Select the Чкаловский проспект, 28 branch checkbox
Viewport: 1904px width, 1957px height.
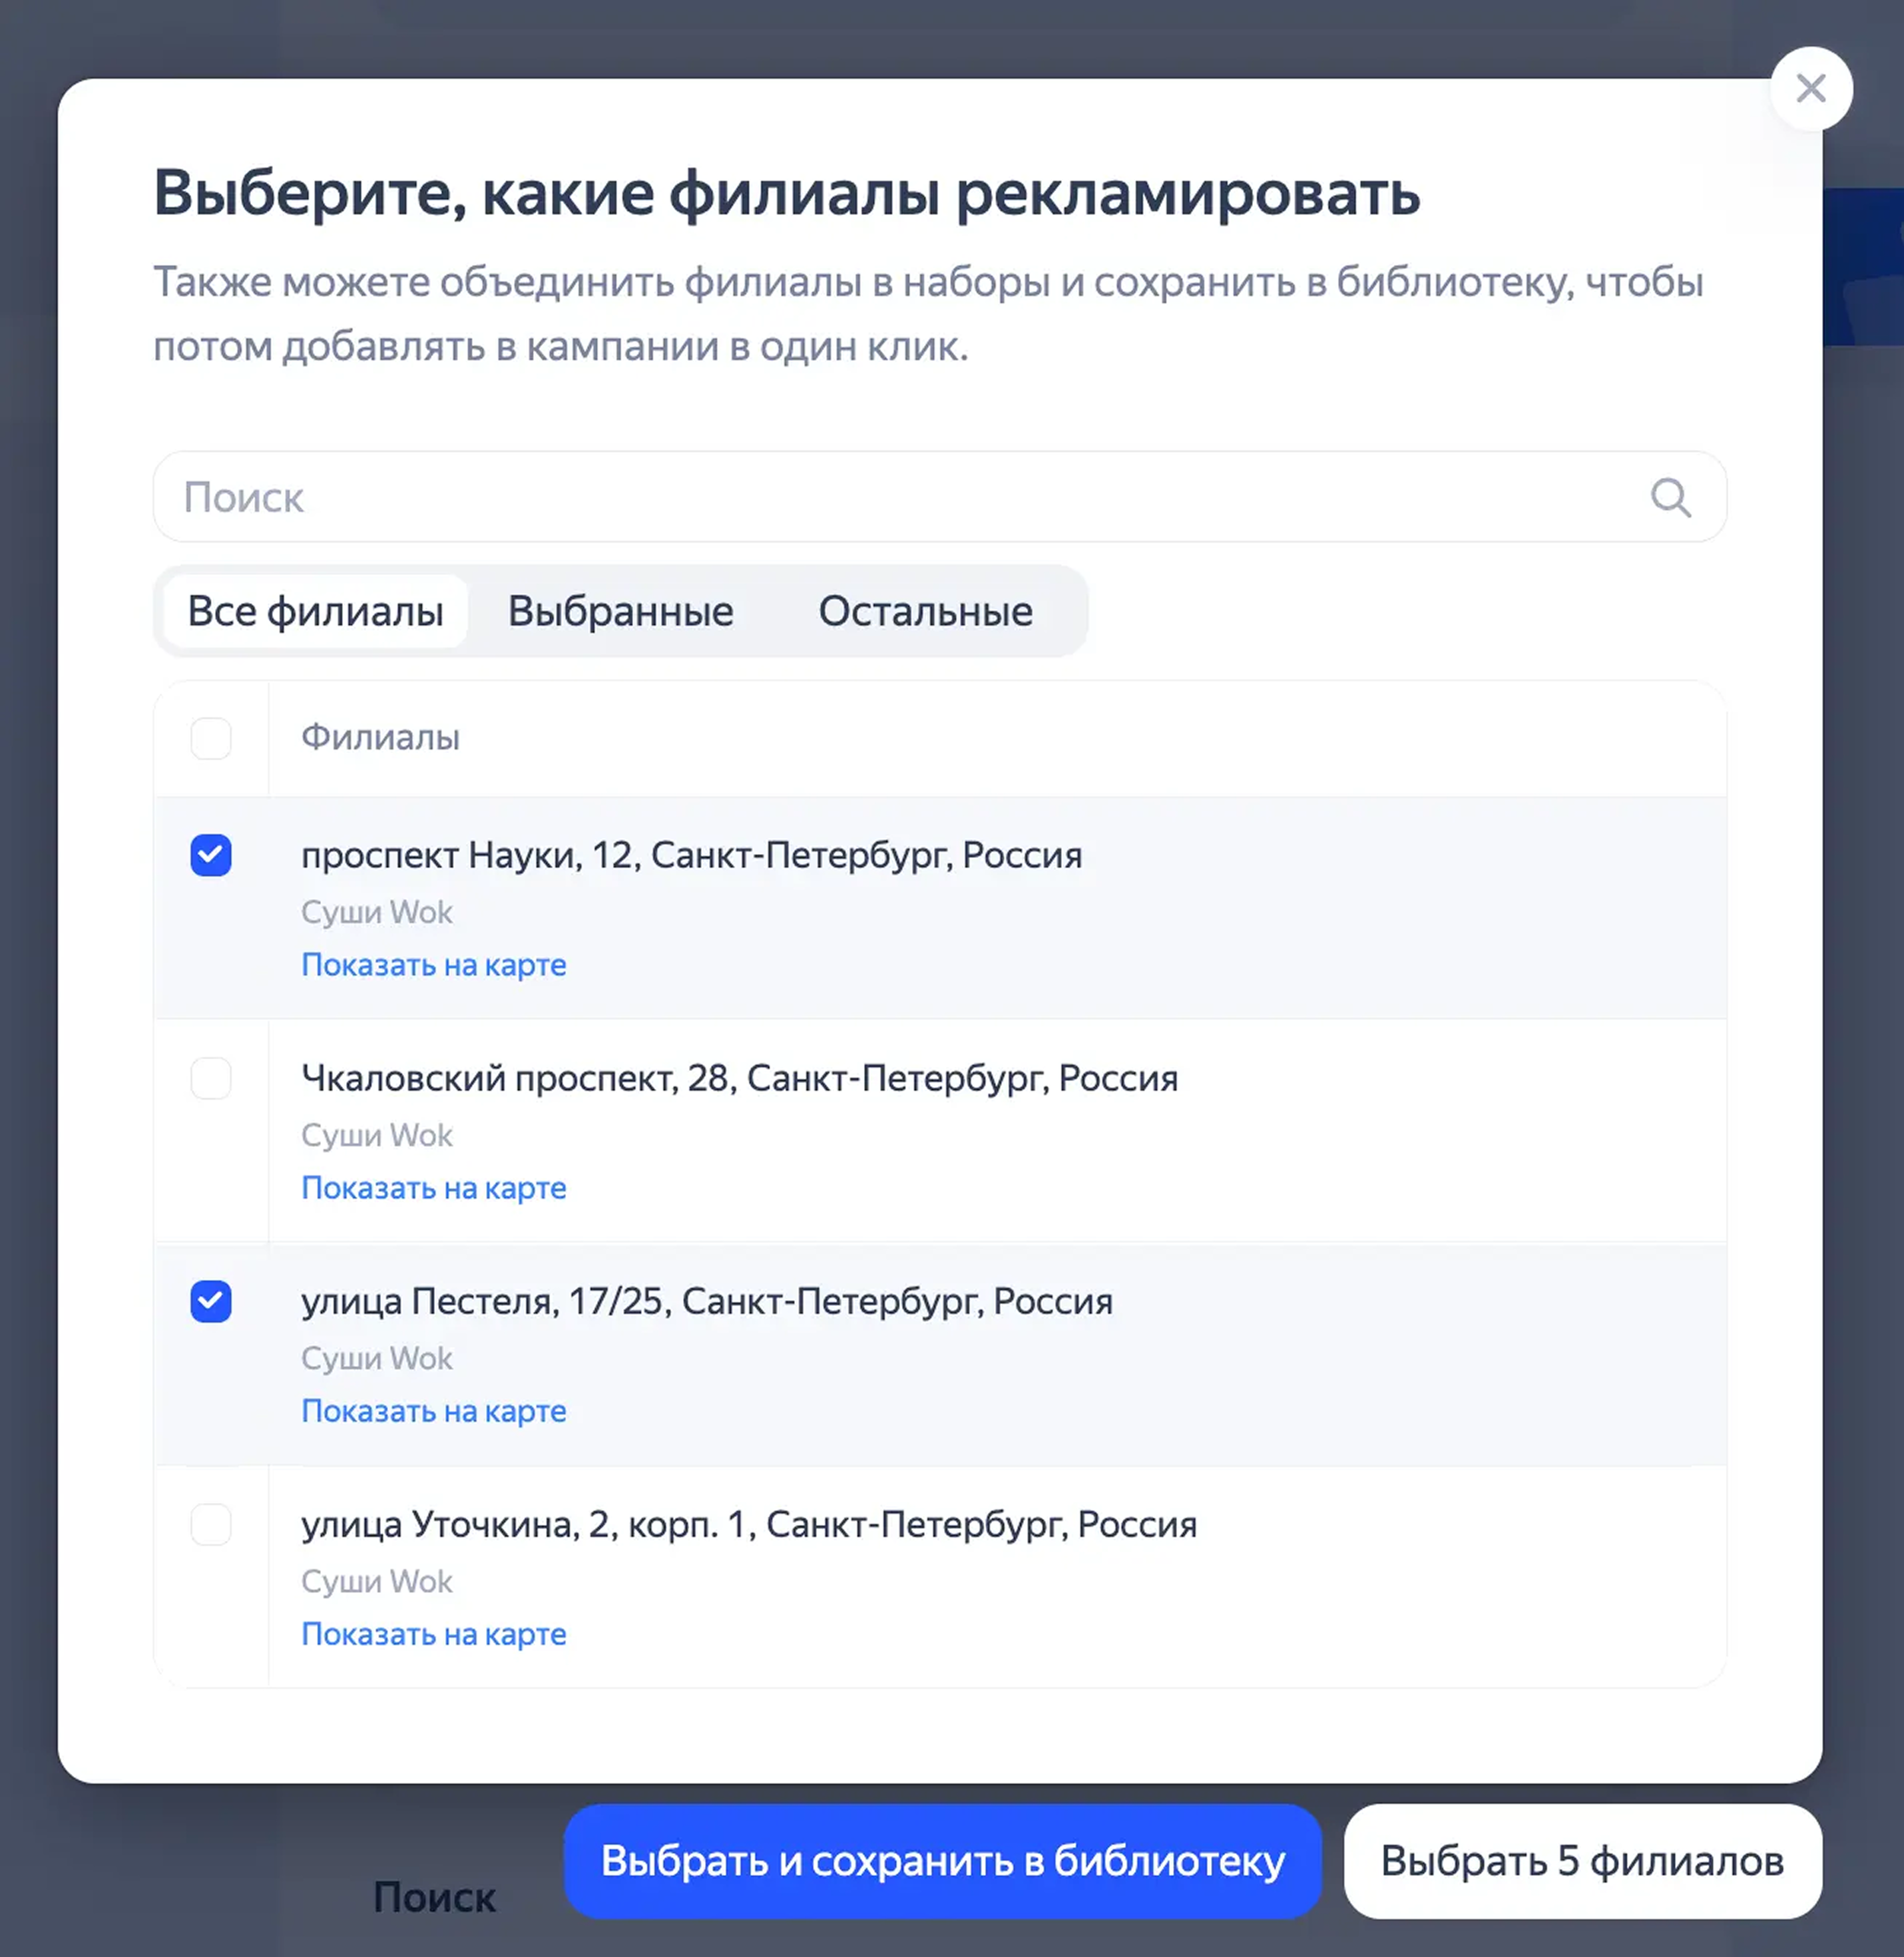211,1079
